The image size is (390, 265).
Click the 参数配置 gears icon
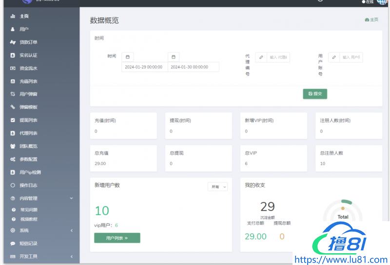pyautogui.click(x=13, y=159)
